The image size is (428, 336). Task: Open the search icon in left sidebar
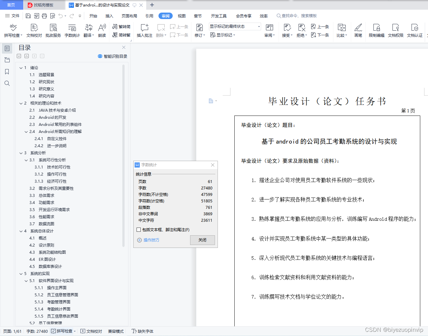(x=7, y=83)
